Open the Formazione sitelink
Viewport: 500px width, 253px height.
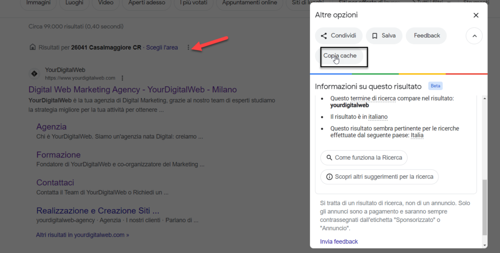point(59,155)
